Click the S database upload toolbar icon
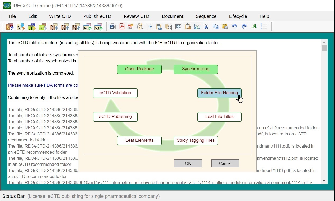 click(10, 27)
